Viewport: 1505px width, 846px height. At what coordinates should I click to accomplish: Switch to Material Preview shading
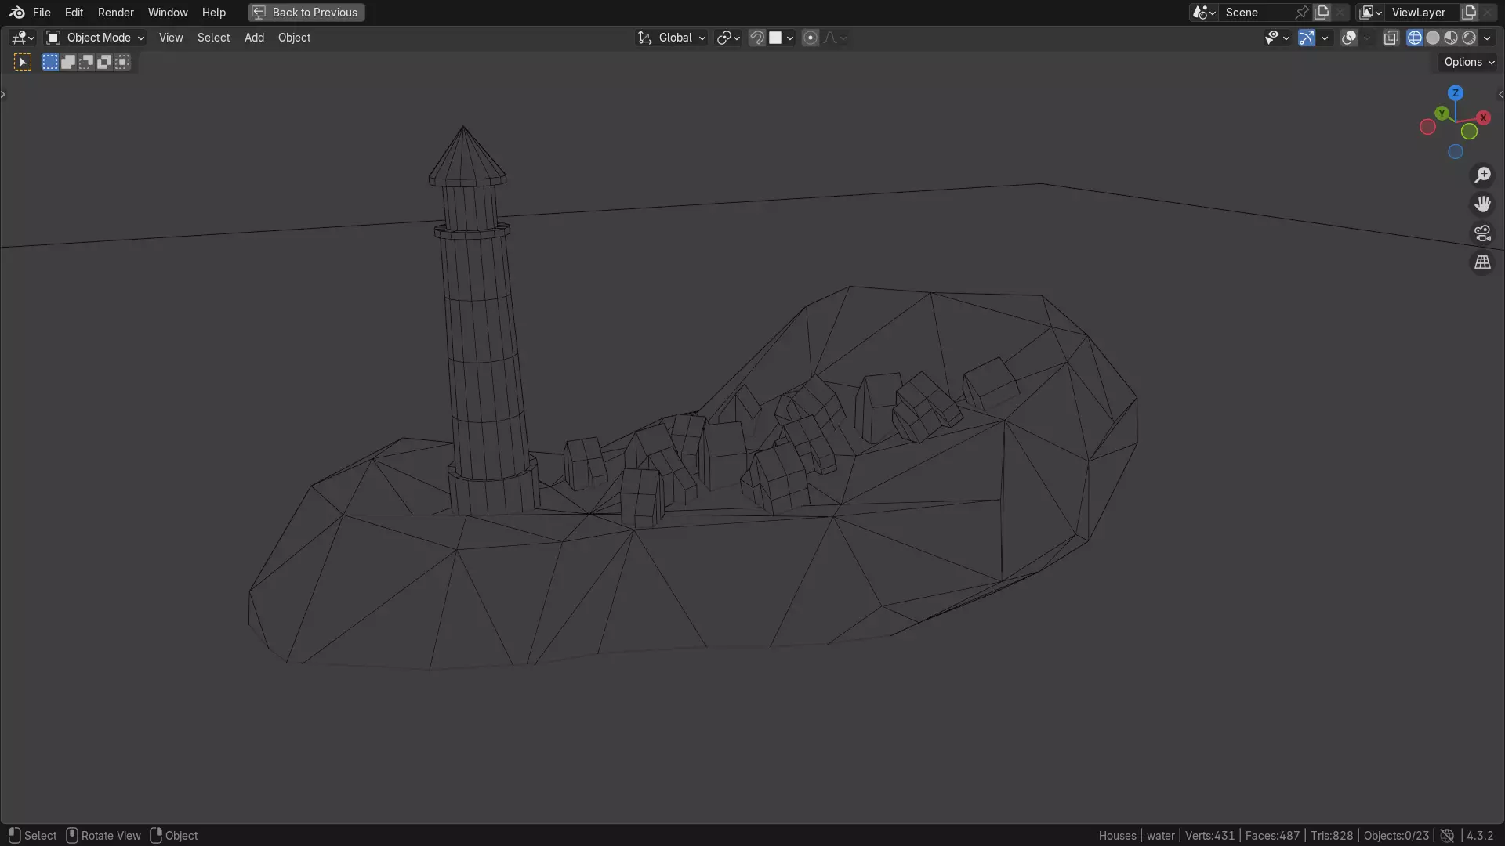[1451, 38]
